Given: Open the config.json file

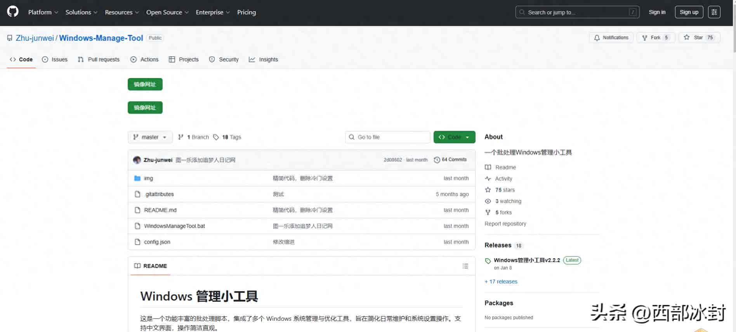Looking at the screenshot, I should [x=157, y=242].
